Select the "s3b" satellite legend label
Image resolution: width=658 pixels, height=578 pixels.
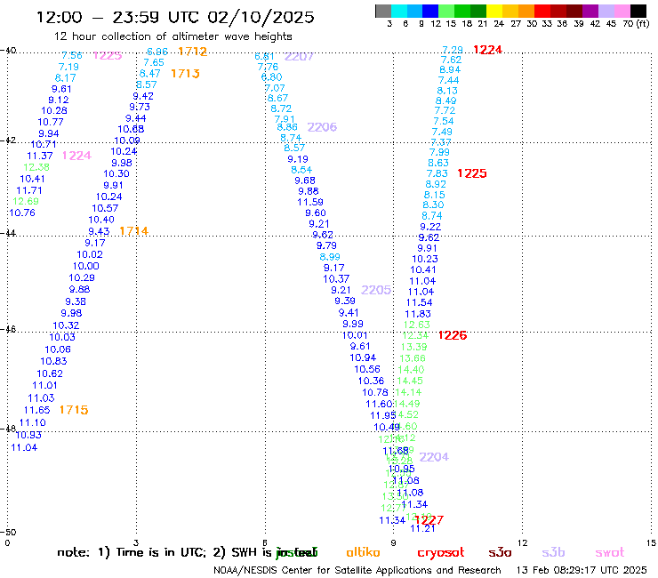553,552
